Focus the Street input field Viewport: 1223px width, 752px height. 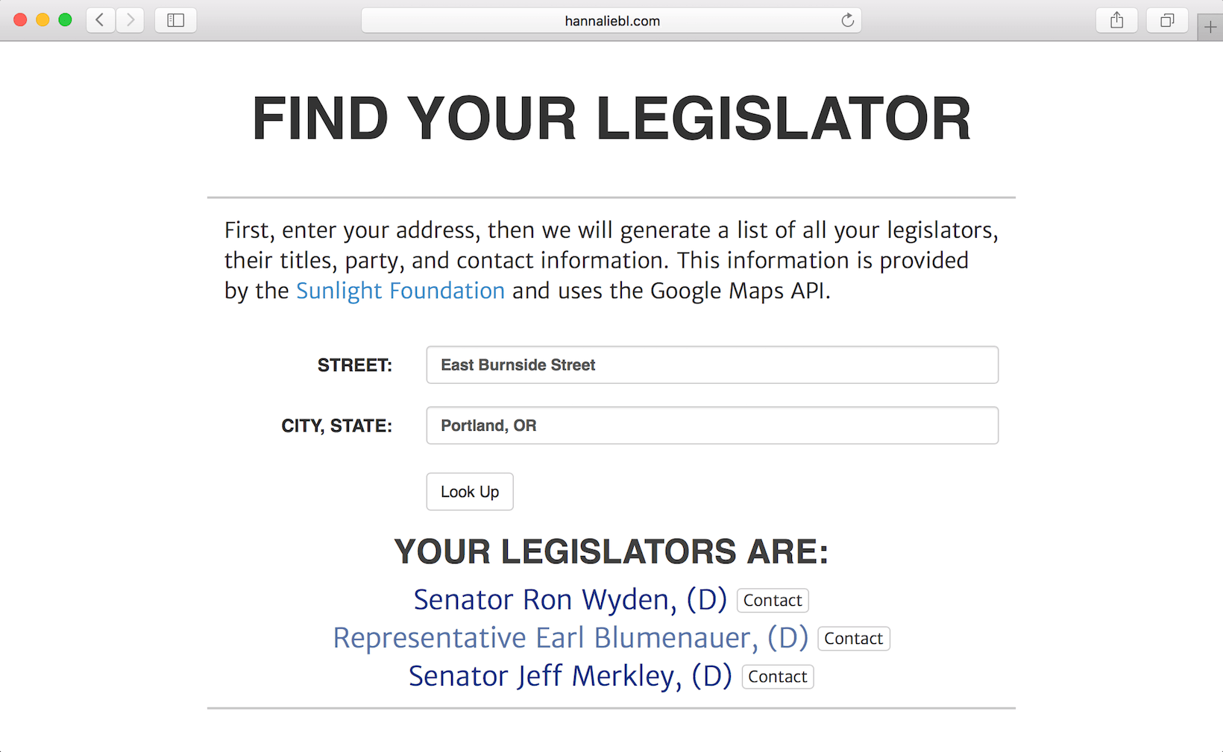click(712, 364)
